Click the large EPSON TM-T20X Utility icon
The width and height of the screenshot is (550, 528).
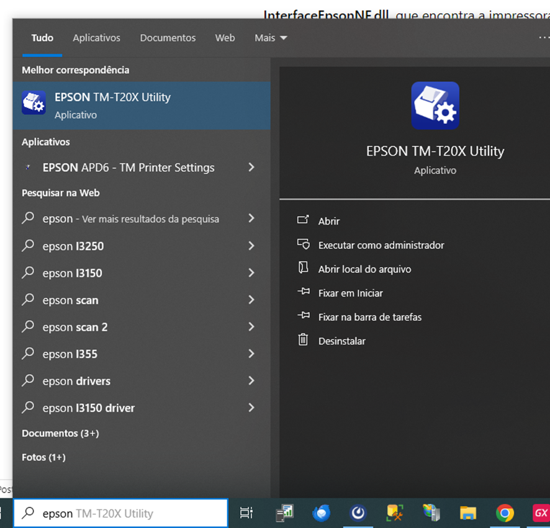point(435,105)
